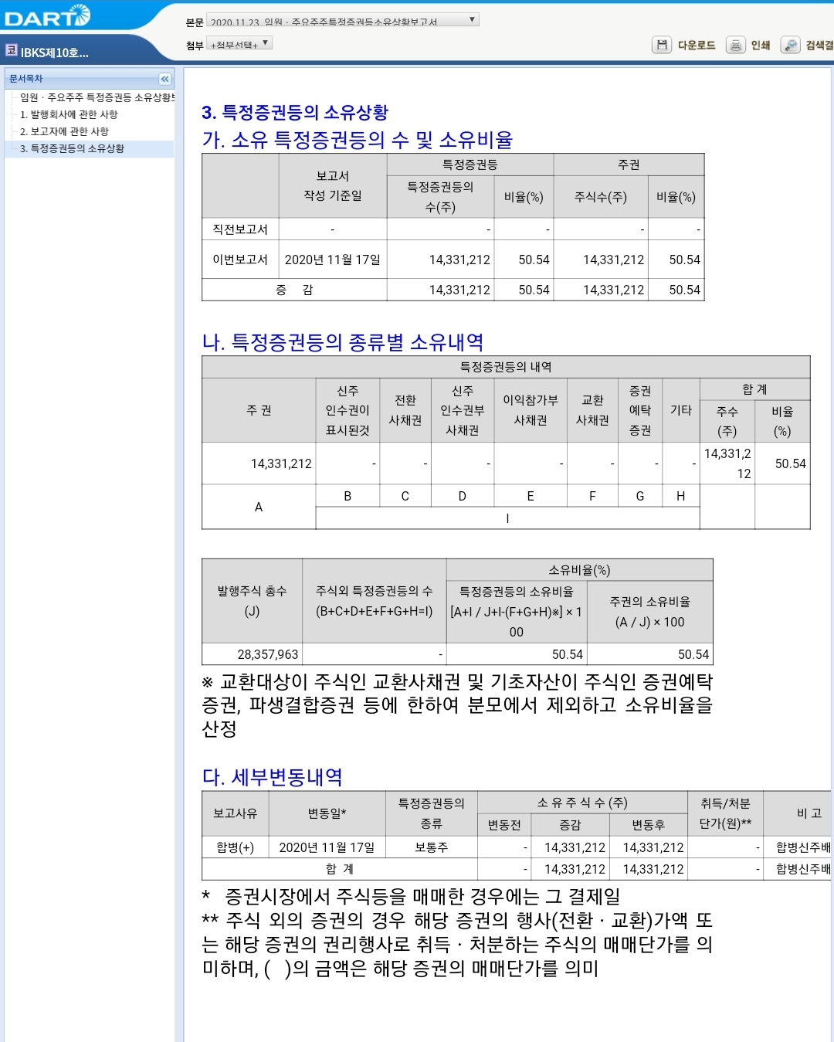Click the '보고사유' column header

tap(236, 813)
